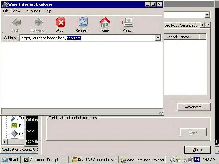219x164 pixels.
Task: Click Wine Internet Explorer taskbar button
Action: tap(142, 160)
